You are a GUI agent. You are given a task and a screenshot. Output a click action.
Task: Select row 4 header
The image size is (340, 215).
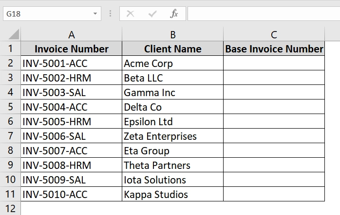tap(10, 92)
